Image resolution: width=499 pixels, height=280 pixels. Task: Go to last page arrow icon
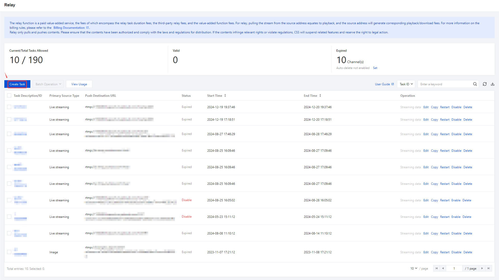[x=489, y=268]
